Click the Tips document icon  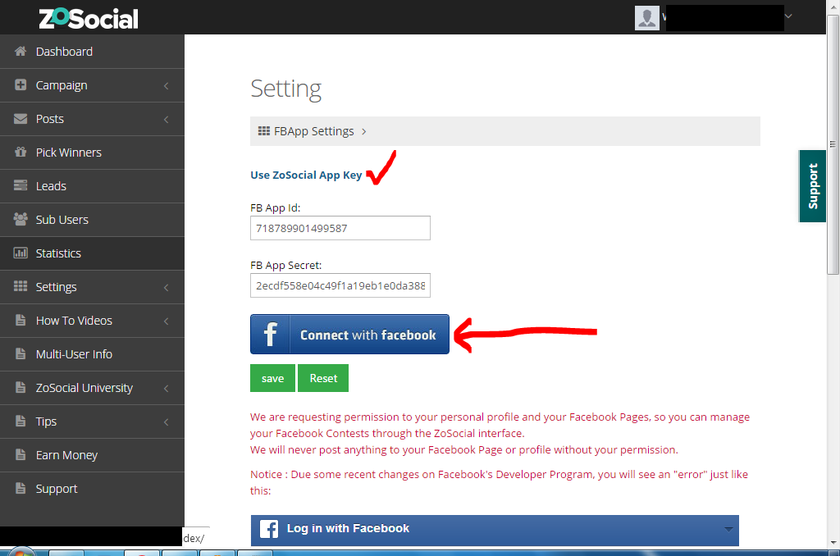coord(21,421)
